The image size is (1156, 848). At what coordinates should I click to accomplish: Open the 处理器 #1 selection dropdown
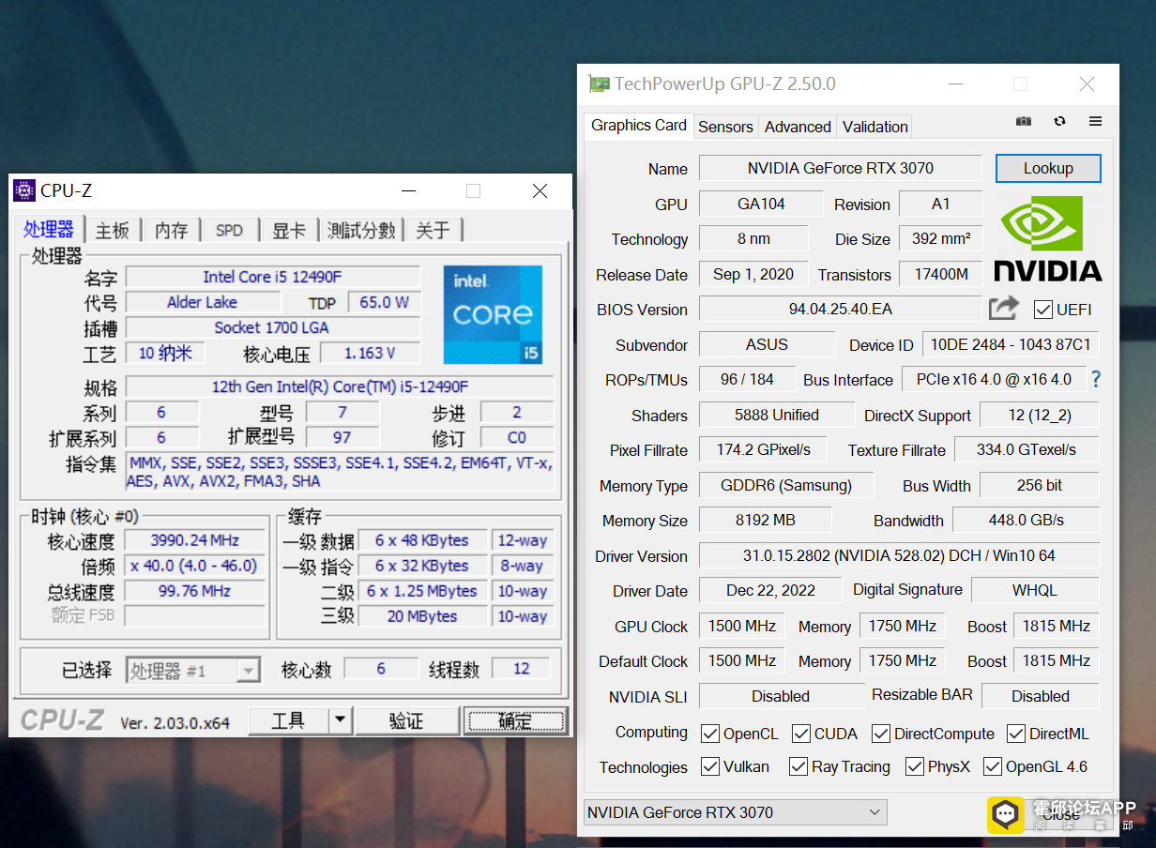(x=193, y=671)
